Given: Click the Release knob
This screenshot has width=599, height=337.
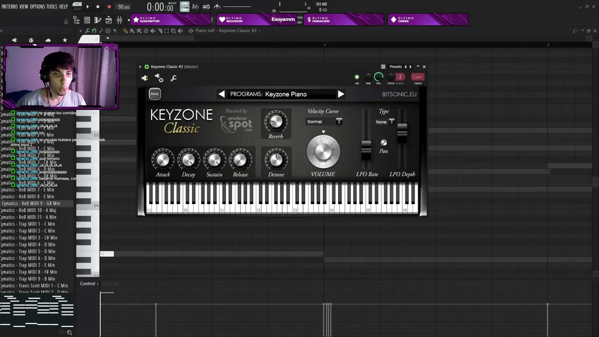Looking at the screenshot, I should tap(240, 160).
